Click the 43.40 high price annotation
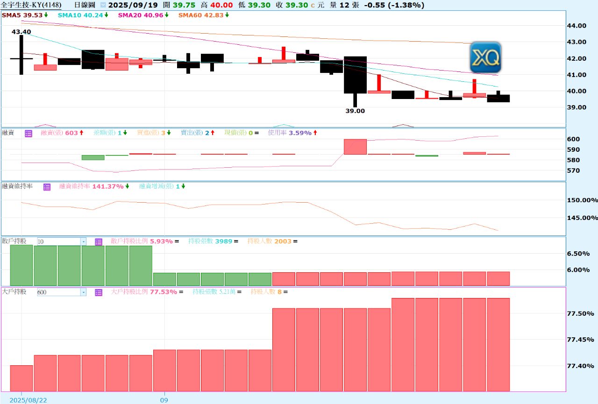This screenshot has width=598, height=404. 21,32
